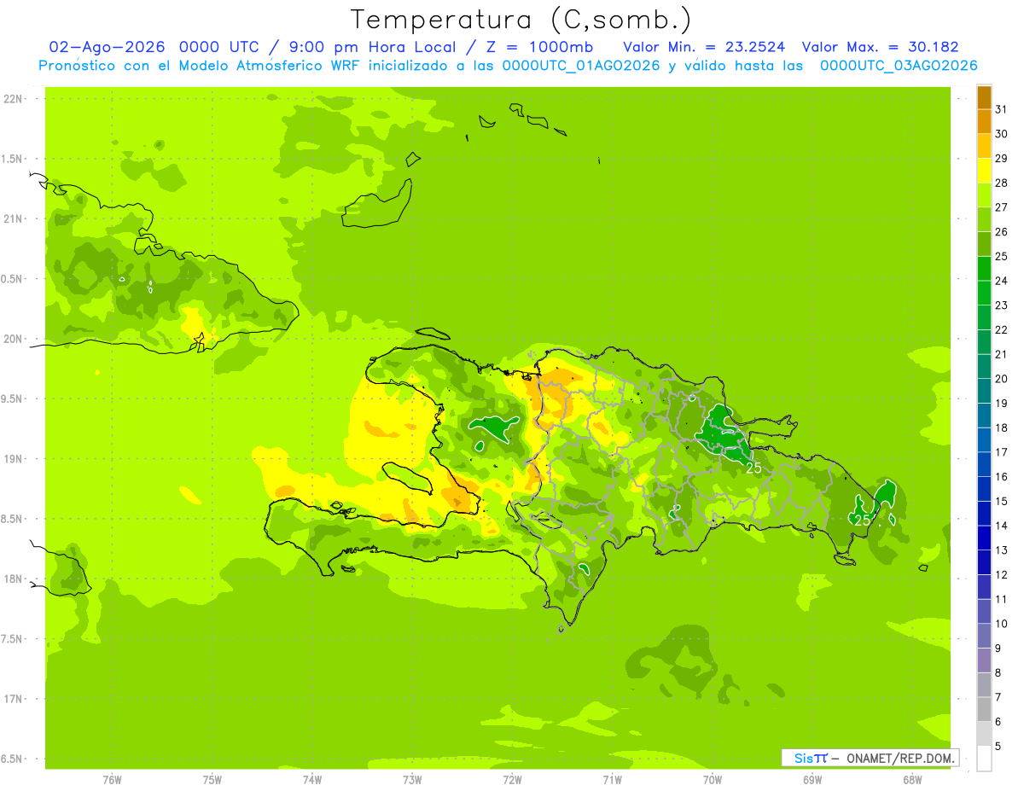Select the '71W' longitude label
This screenshot has height=791, width=1024.
point(612,779)
